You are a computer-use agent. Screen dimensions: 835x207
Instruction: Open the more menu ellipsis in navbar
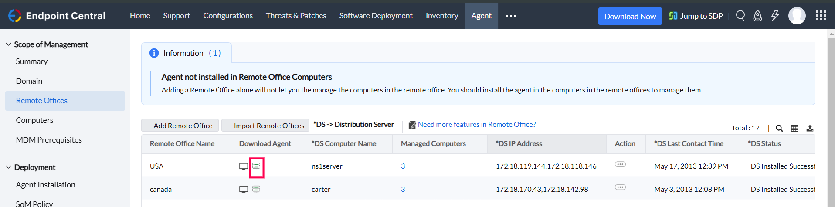point(511,16)
